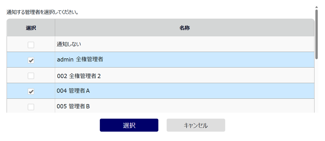The width and height of the screenshot is (325, 141).
Task: Uncheck the 004 管理者A checkbox
Action: [x=31, y=91]
